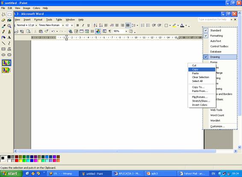Switch to Yahoo! Mail taskbar button

192,174
